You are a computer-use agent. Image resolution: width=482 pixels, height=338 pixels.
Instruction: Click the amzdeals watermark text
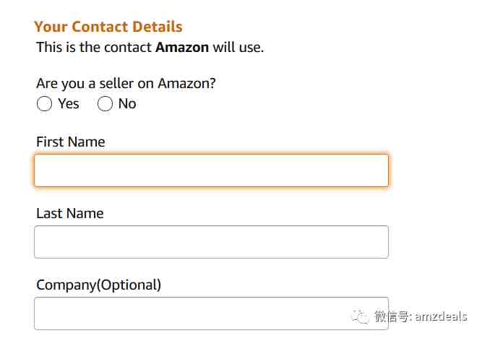click(x=441, y=316)
